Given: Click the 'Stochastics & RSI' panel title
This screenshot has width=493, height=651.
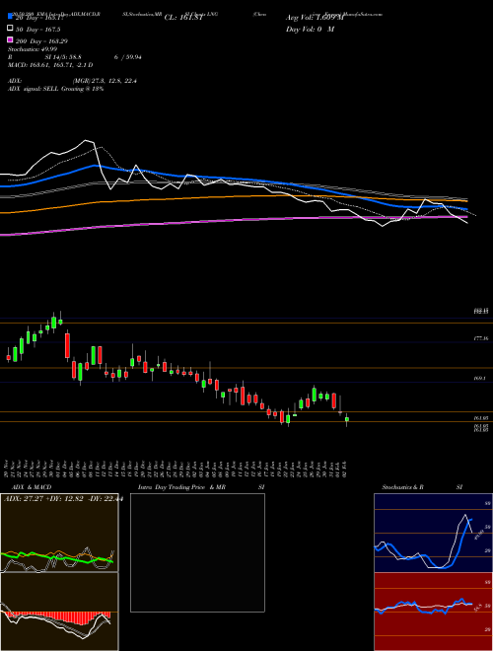Looking at the screenshot, I should pos(422,487).
